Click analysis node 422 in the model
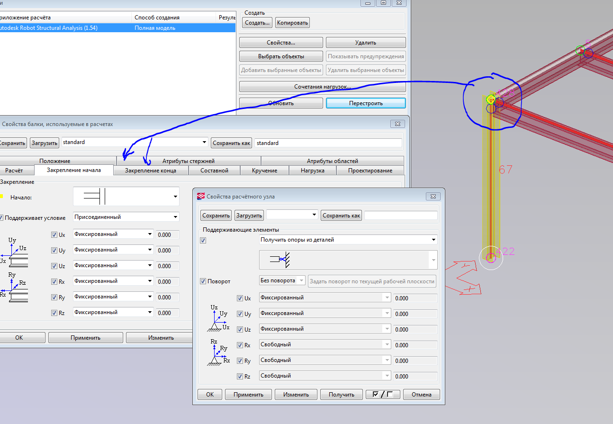The image size is (613, 424). click(491, 258)
